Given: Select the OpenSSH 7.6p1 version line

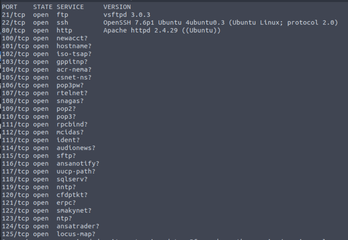Looking at the screenshot, I should 220,23.
